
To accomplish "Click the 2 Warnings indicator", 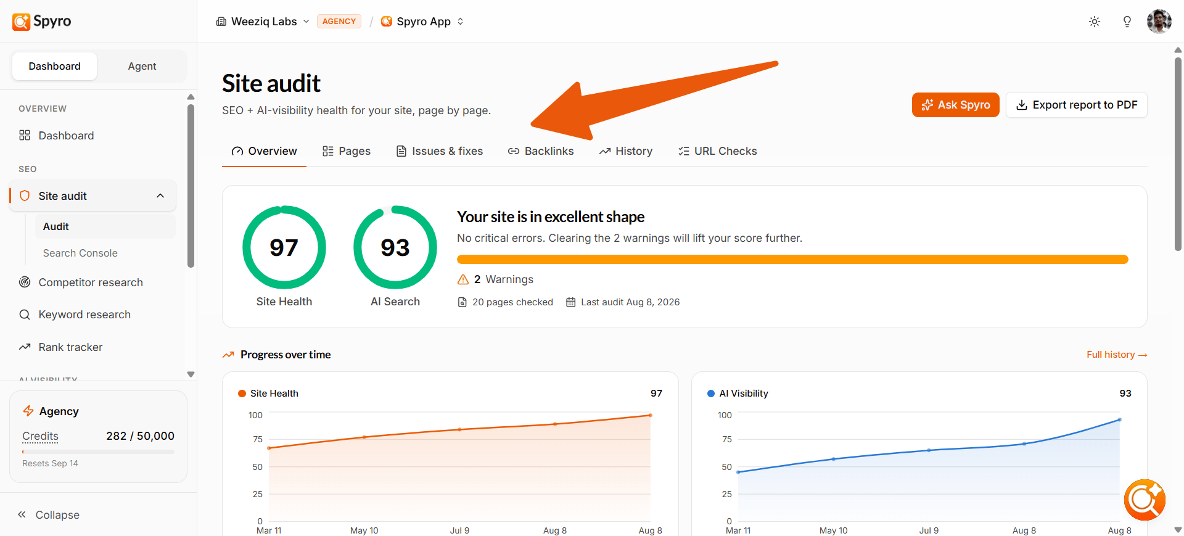I will pyautogui.click(x=495, y=279).
